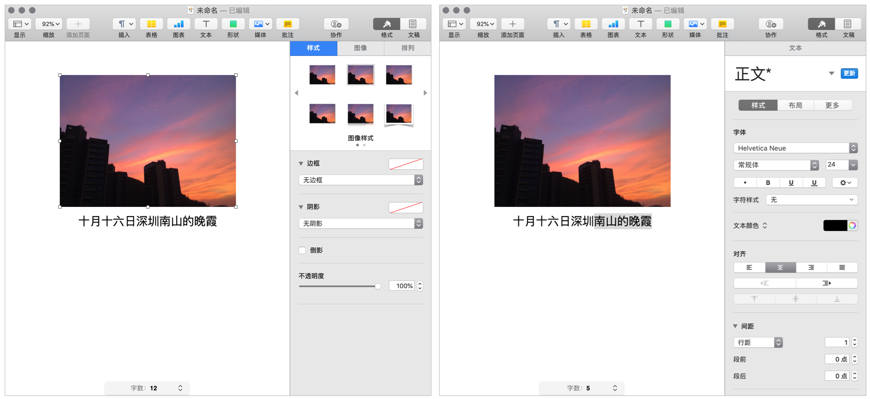The width and height of the screenshot is (870, 399).
Task: Click 格式 format brush icon in left window
Action: click(387, 24)
